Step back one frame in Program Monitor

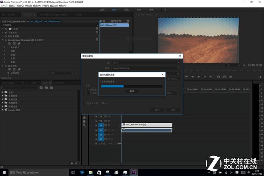[x=193, y=77]
